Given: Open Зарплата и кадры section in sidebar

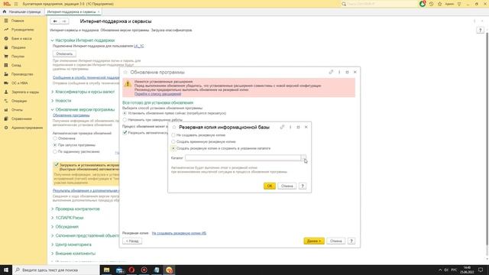Looking at the screenshot, I should [25, 92].
